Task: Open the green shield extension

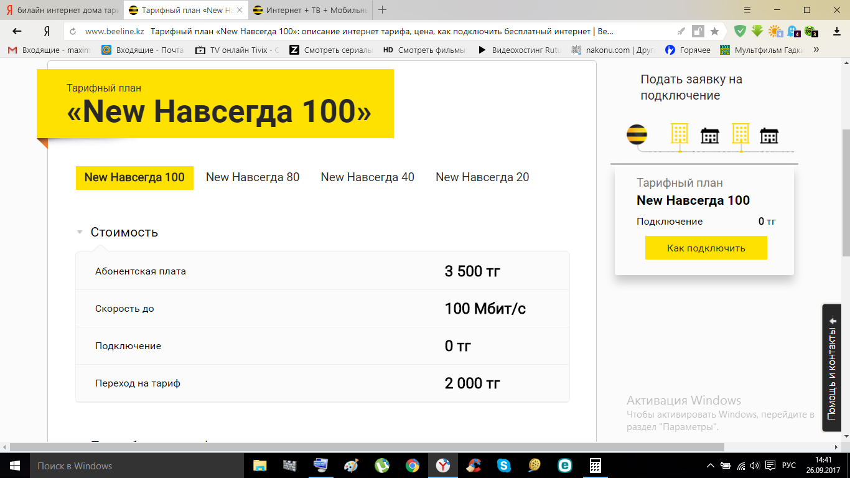Action: pyautogui.click(x=740, y=31)
